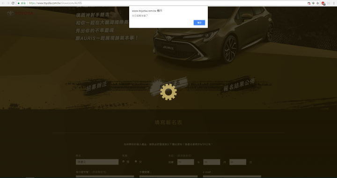
Task: Click the browser back arrow
Action: click(x=3, y=3)
